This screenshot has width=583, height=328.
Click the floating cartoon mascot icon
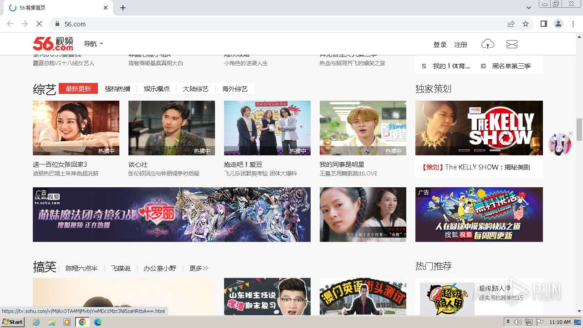(x=559, y=144)
